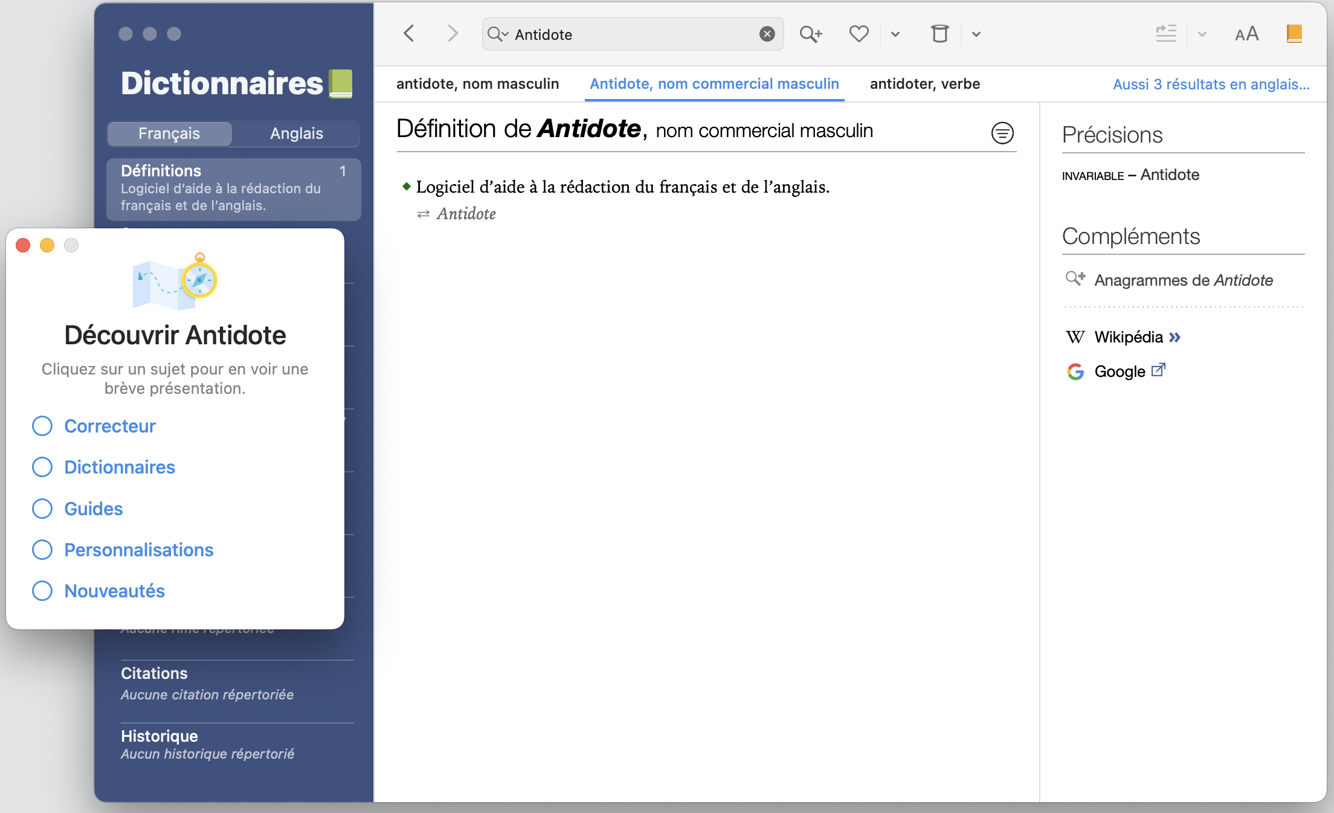The image size is (1334, 813).
Task: Add word to favorites with heart icon
Action: coord(859,34)
